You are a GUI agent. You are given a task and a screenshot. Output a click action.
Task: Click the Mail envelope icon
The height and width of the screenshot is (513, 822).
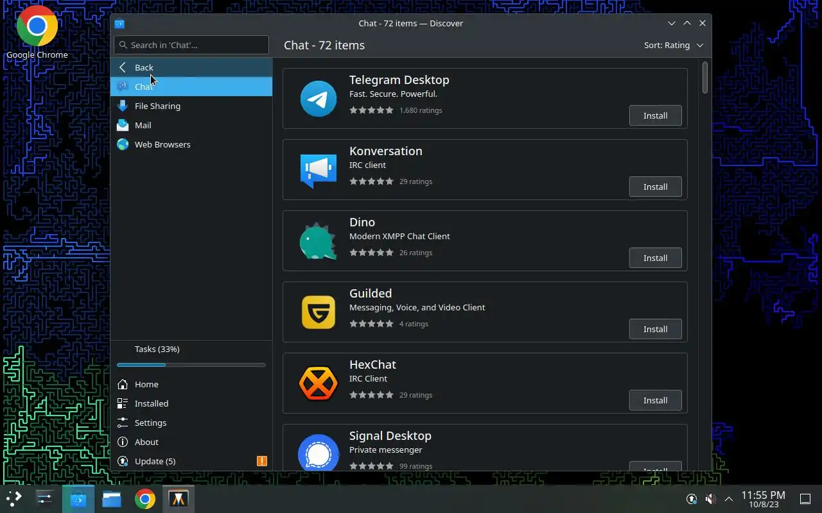(x=123, y=125)
